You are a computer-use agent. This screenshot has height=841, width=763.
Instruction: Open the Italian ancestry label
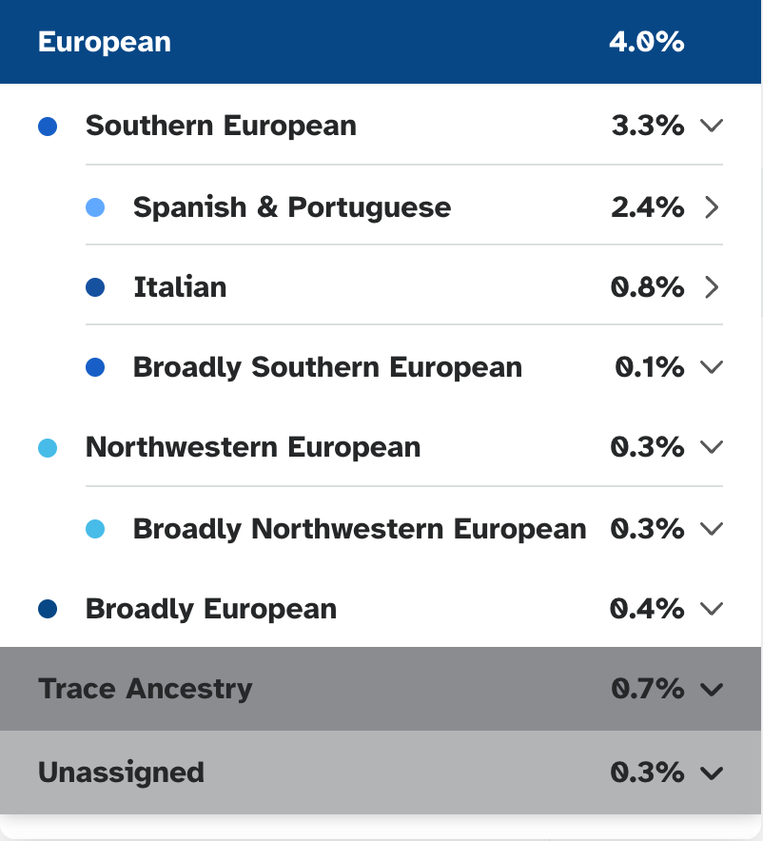tap(180, 287)
